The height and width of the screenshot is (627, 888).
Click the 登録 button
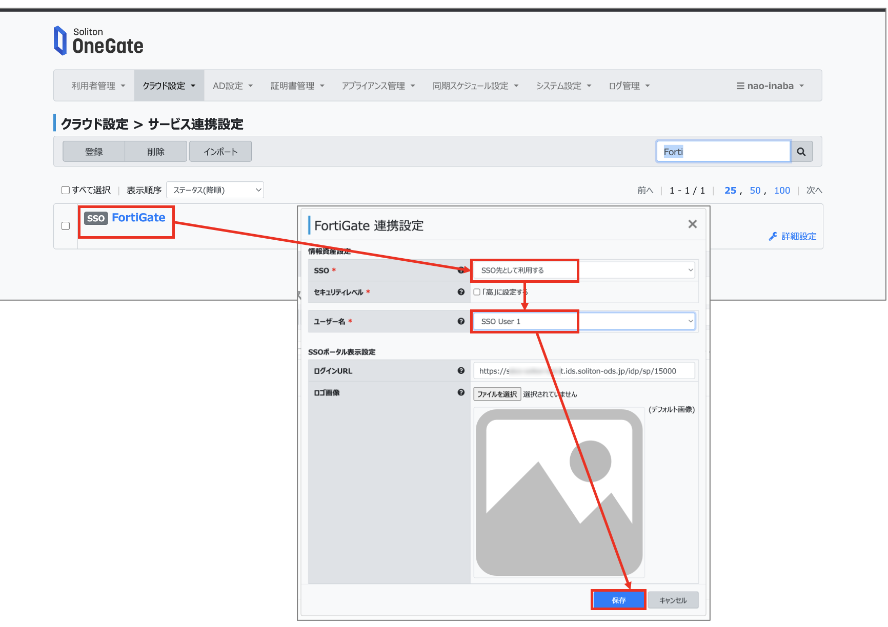tap(94, 152)
